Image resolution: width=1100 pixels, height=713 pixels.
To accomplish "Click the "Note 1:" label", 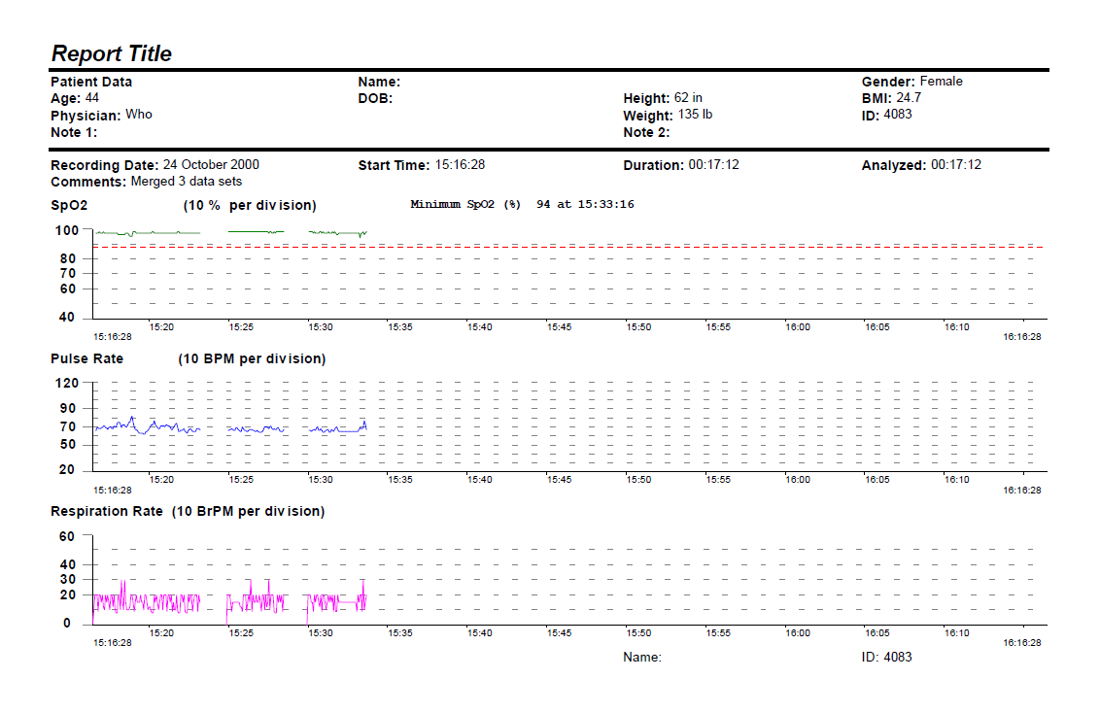I will pos(74,132).
